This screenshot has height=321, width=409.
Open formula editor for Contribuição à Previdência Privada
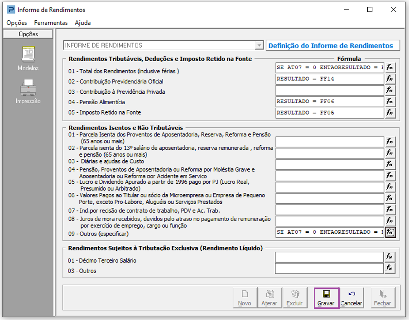[390, 90]
